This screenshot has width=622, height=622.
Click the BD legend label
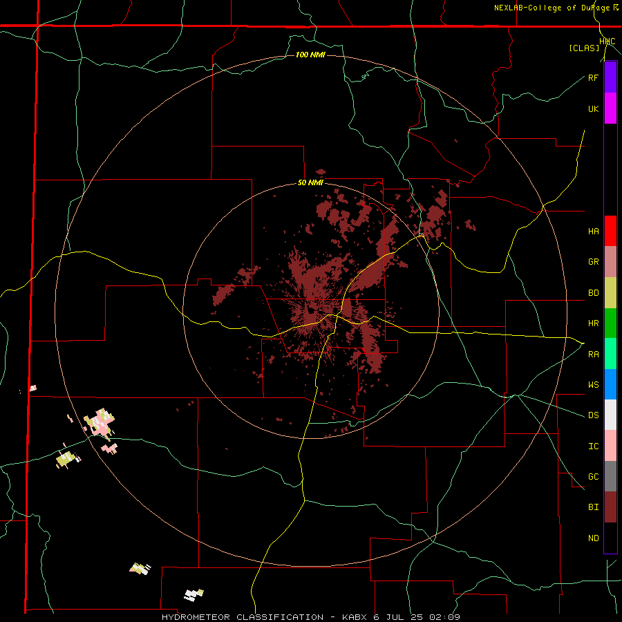pos(594,293)
